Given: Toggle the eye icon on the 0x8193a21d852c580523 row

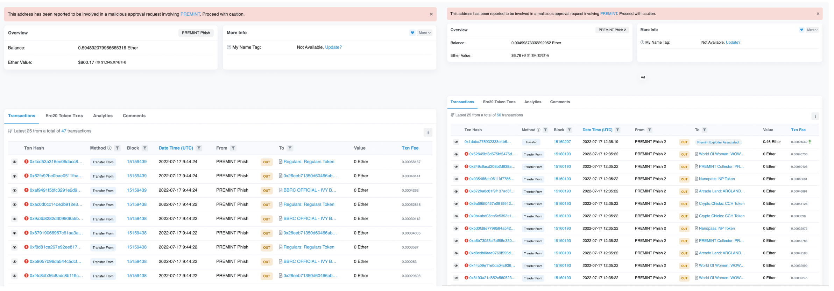Looking at the screenshot, I should pos(456,278).
